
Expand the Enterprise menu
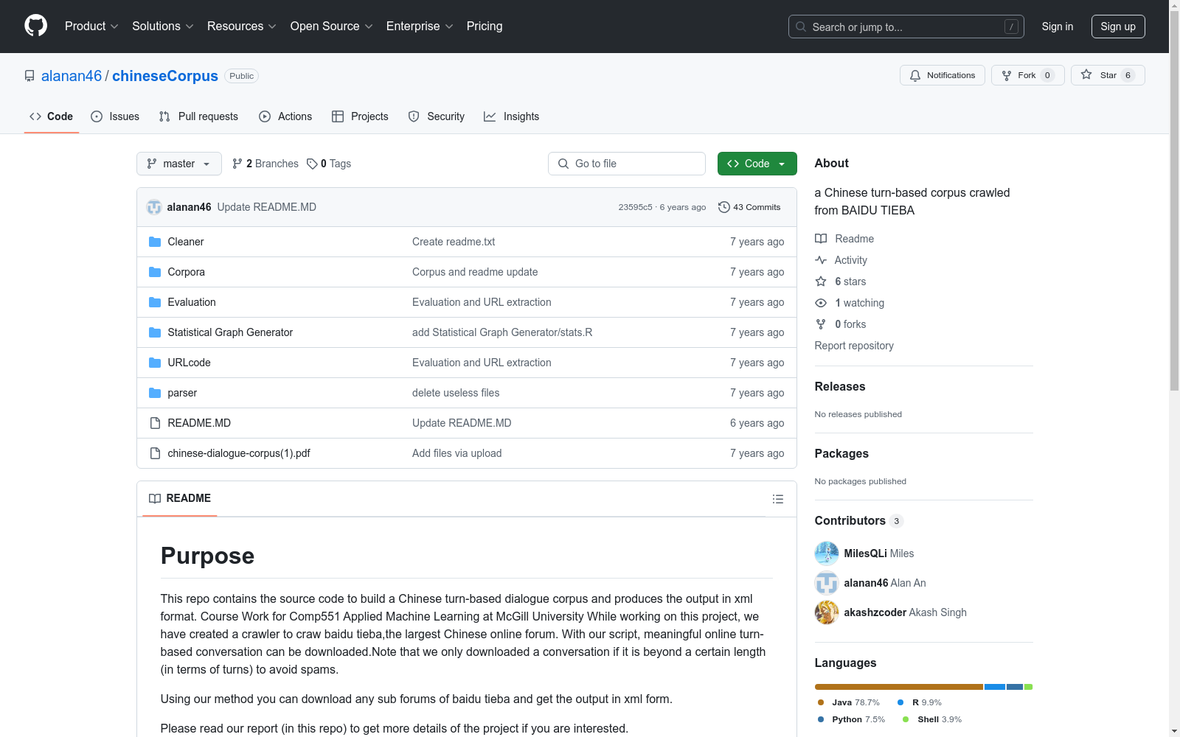coord(420,26)
